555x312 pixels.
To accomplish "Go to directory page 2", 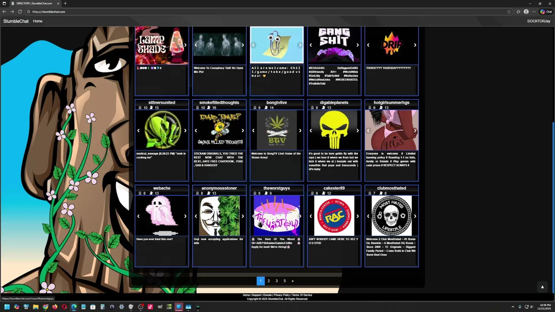I will coord(268,281).
